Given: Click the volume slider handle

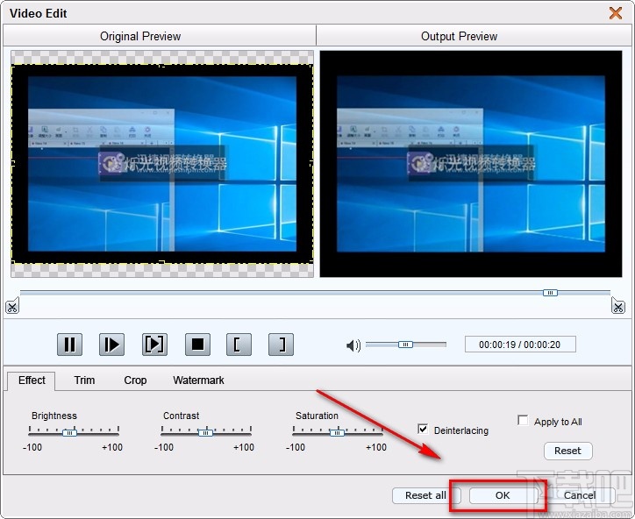Looking at the screenshot, I should 404,345.
